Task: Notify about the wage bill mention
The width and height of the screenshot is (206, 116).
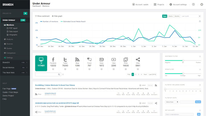Action: pyautogui.click(x=133, y=112)
